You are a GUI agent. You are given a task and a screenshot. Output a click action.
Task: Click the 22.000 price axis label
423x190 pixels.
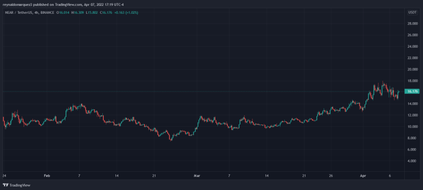[x=413, y=58]
